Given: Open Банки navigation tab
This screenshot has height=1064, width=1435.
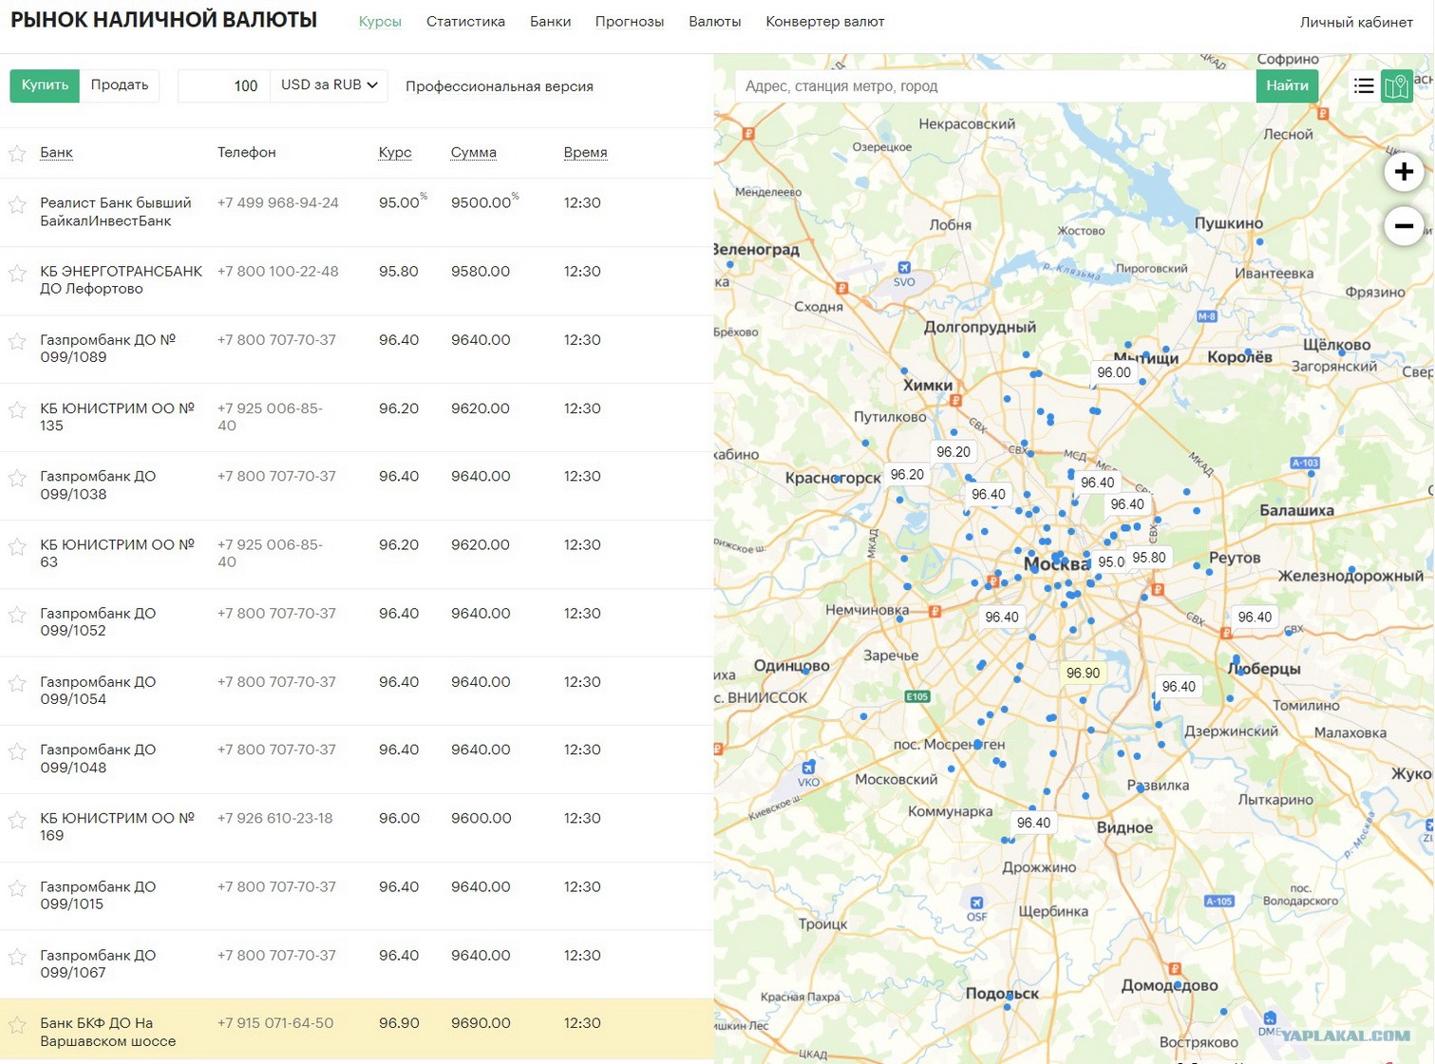Looking at the screenshot, I should click(550, 22).
